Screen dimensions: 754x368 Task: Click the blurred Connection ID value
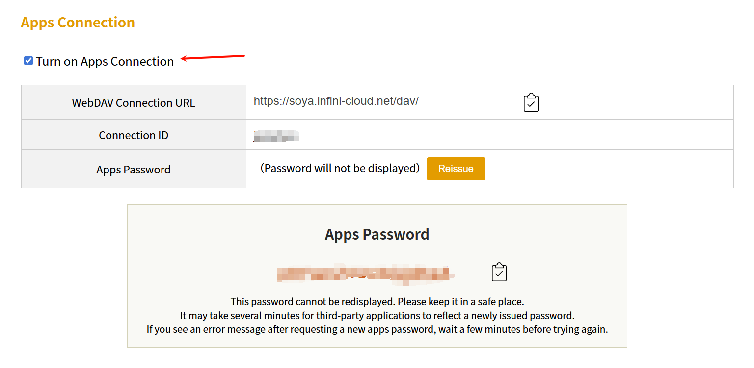point(276,136)
